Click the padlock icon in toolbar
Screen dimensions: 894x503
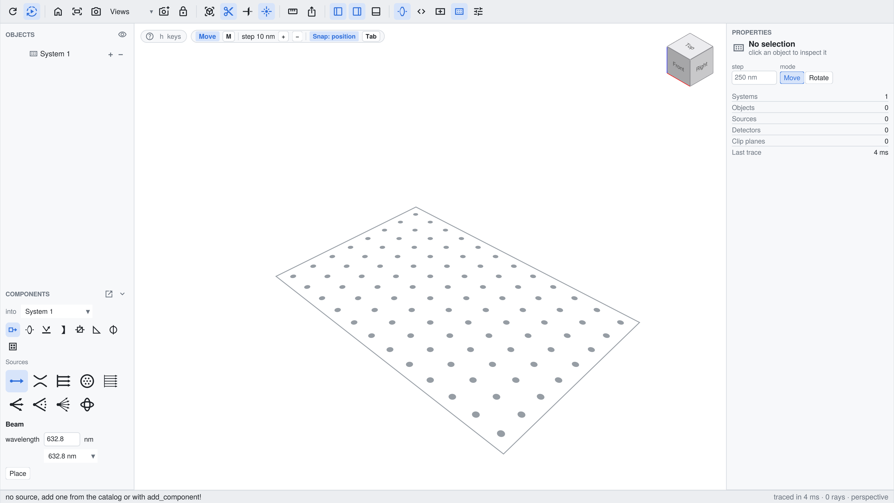(183, 11)
